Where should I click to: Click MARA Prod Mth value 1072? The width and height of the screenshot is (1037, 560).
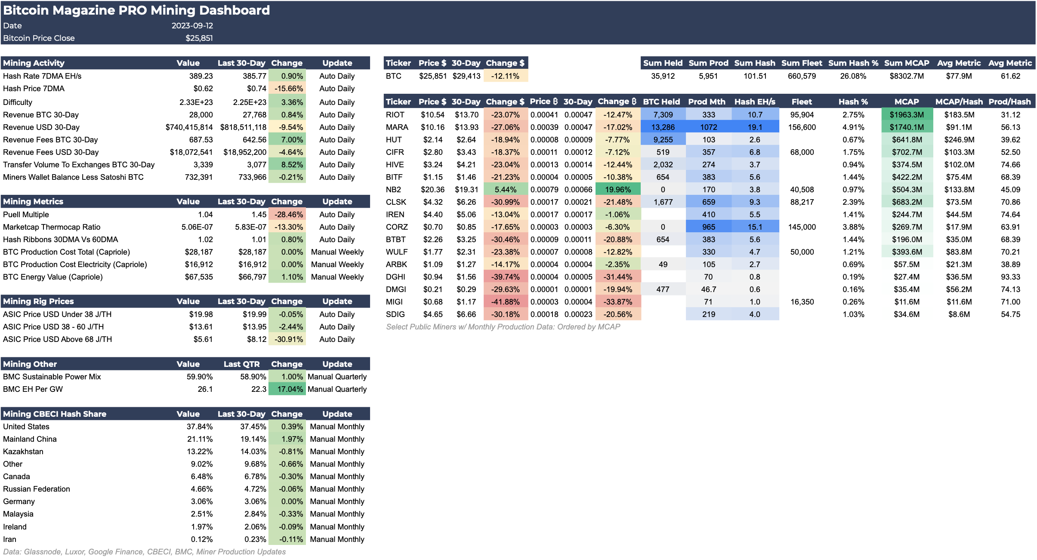tap(708, 127)
